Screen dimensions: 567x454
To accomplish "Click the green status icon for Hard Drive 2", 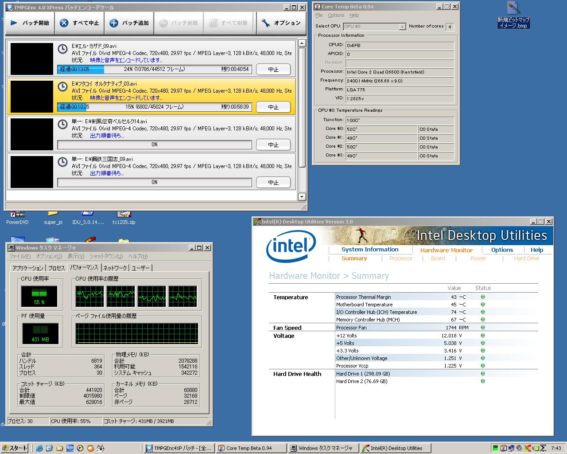I will click(x=483, y=381).
